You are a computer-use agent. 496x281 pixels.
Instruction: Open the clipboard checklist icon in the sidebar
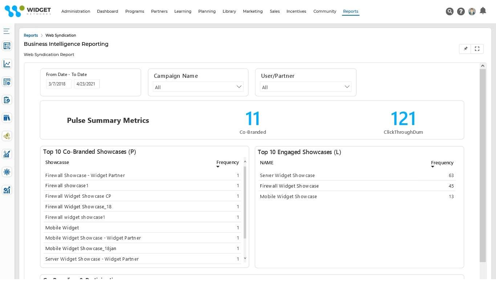coord(7,100)
